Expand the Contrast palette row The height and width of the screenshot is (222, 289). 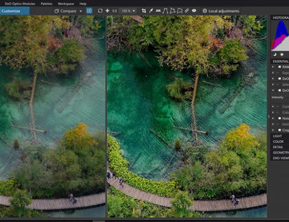click(273, 107)
